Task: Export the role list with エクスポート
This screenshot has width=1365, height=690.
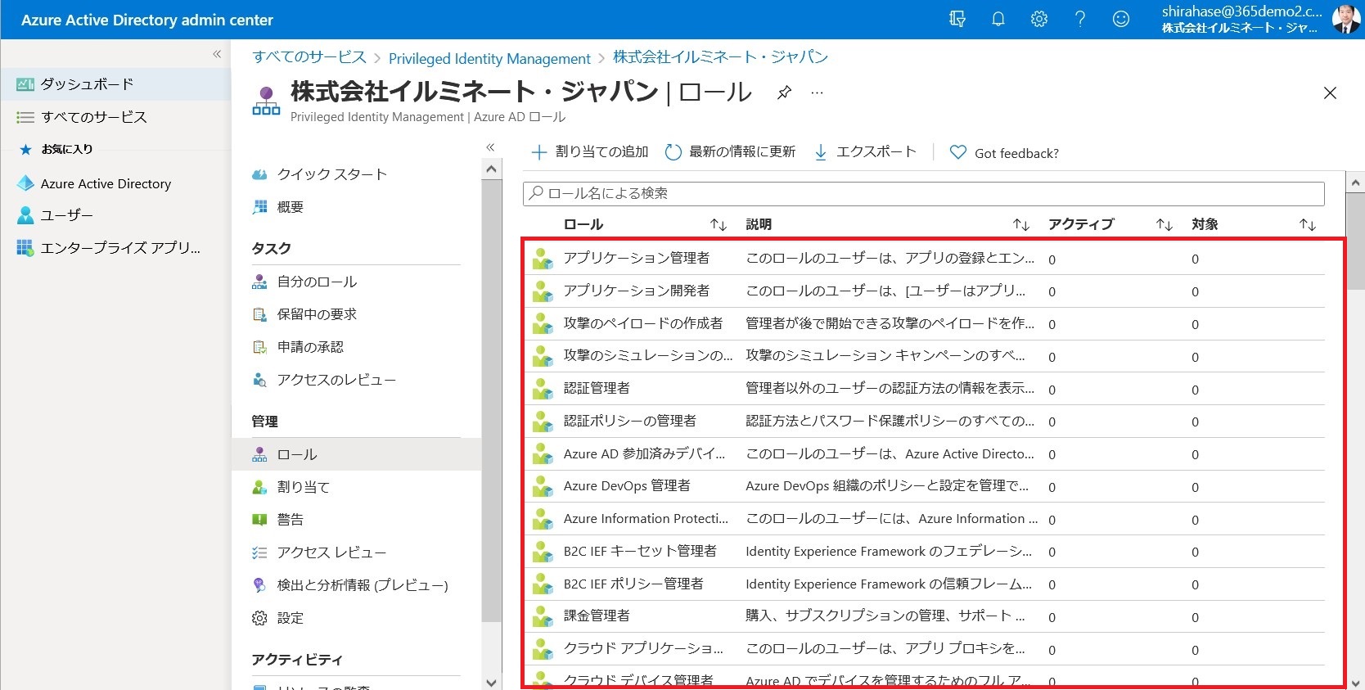Action: pyautogui.click(x=865, y=151)
